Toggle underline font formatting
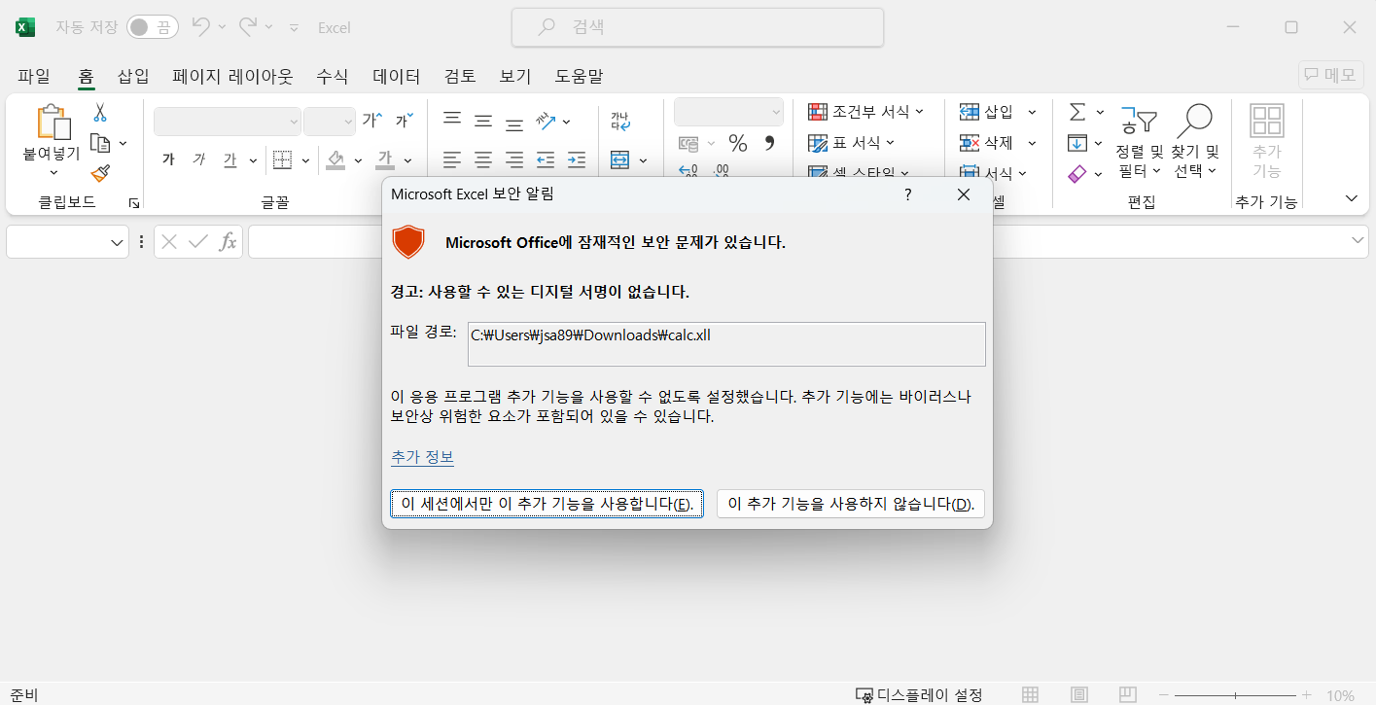Image resolution: width=1376 pixels, height=705 pixels. [229, 159]
